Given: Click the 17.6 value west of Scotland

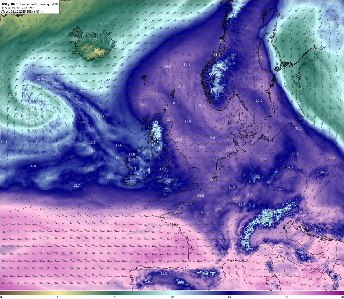Looking at the screenshot, I should [x=119, y=145].
